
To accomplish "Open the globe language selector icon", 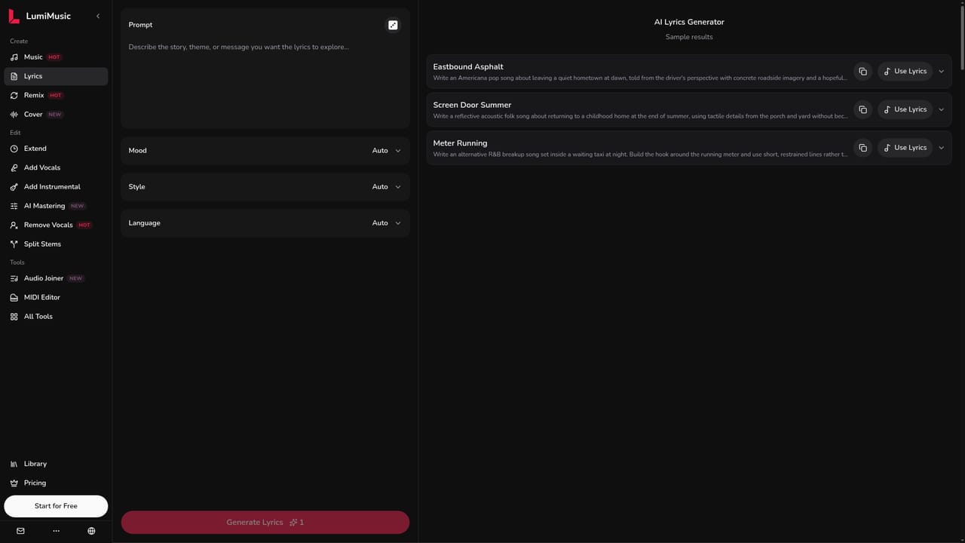I will 91,531.
